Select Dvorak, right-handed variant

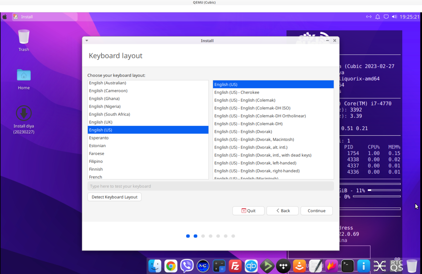[273, 171]
